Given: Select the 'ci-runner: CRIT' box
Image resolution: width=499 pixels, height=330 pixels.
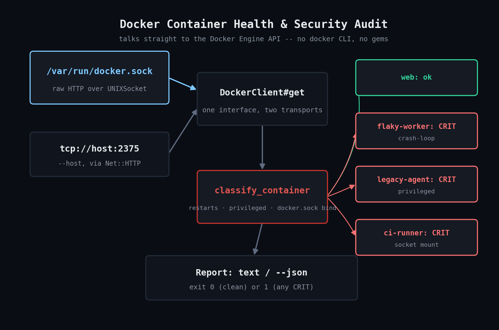Looking at the screenshot, I should tap(417, 237).
